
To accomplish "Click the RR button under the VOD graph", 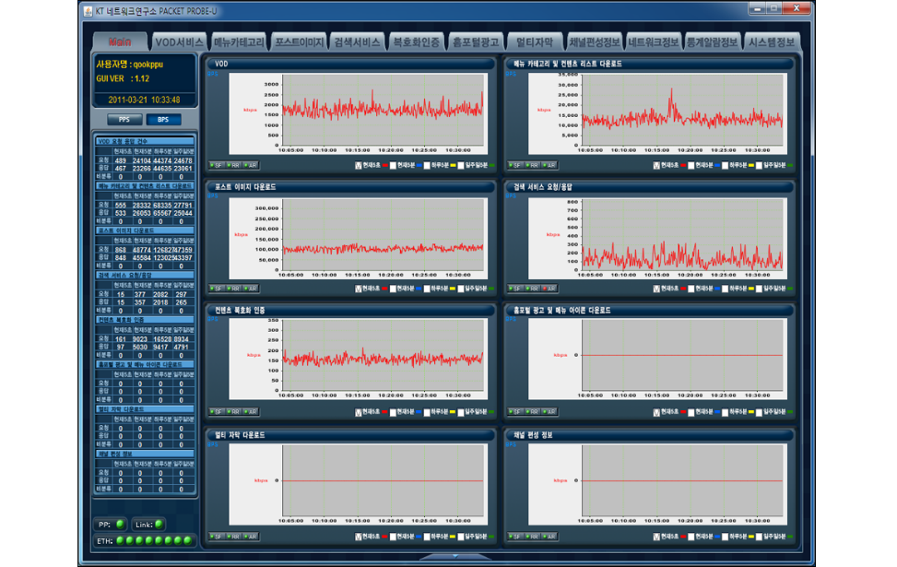I will (234, 165).
